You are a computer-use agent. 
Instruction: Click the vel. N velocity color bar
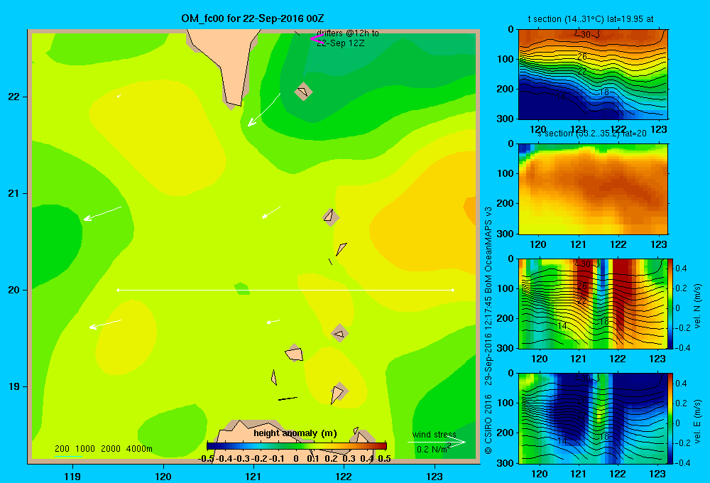point(671,303)
